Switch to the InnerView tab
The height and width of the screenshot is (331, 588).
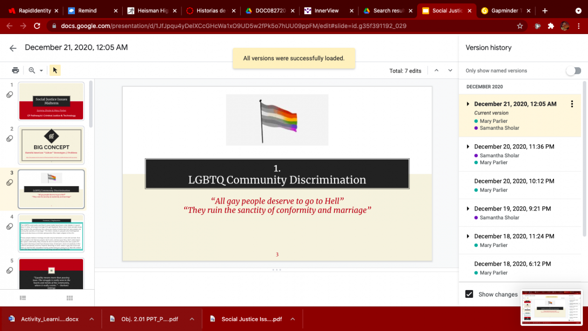(329, 11)
